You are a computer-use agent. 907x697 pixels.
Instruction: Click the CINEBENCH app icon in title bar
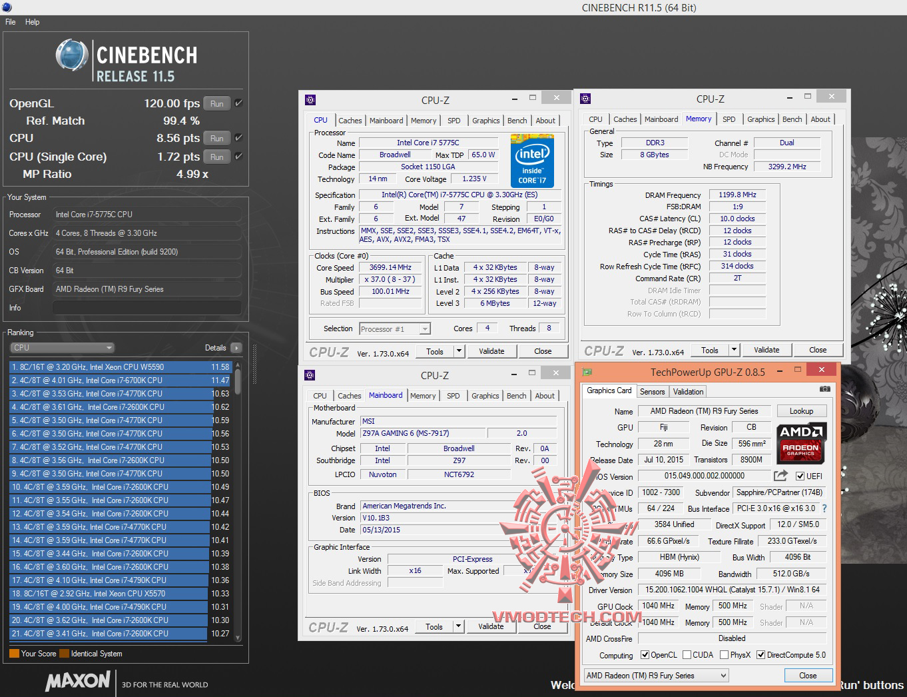tap(6, 7)
